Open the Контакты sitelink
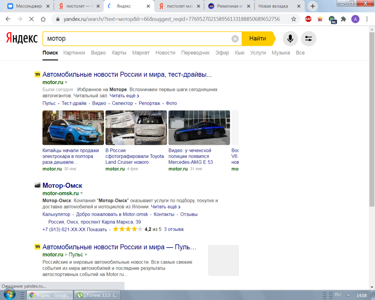This screenshot has width=375, height=300. coord(164,214)
